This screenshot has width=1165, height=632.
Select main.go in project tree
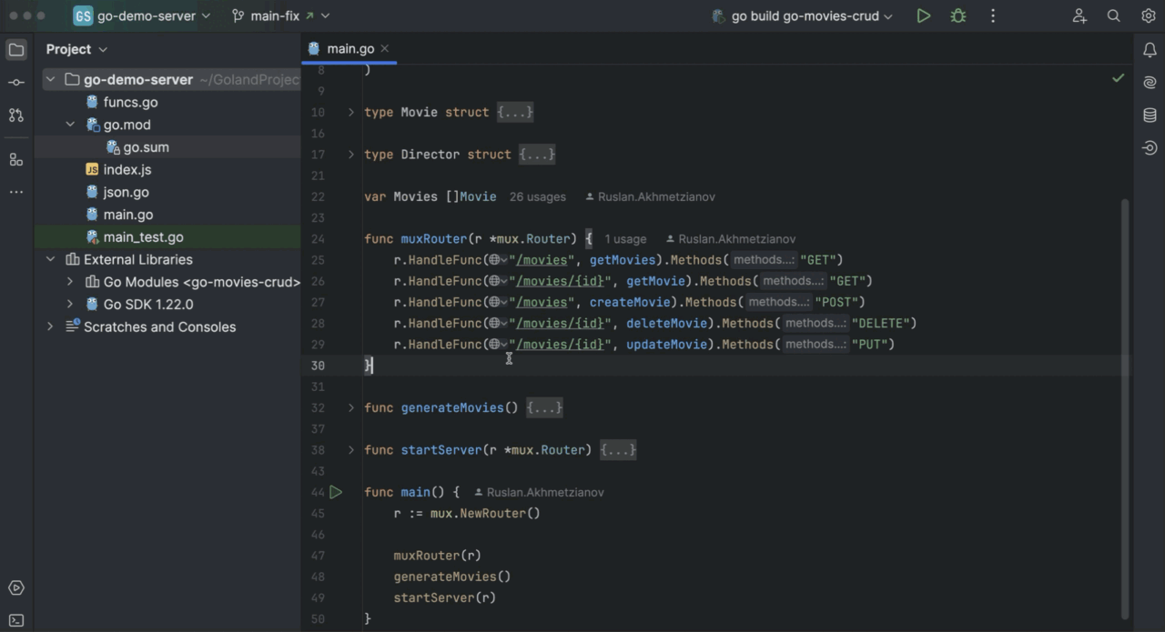pos(127,215)
